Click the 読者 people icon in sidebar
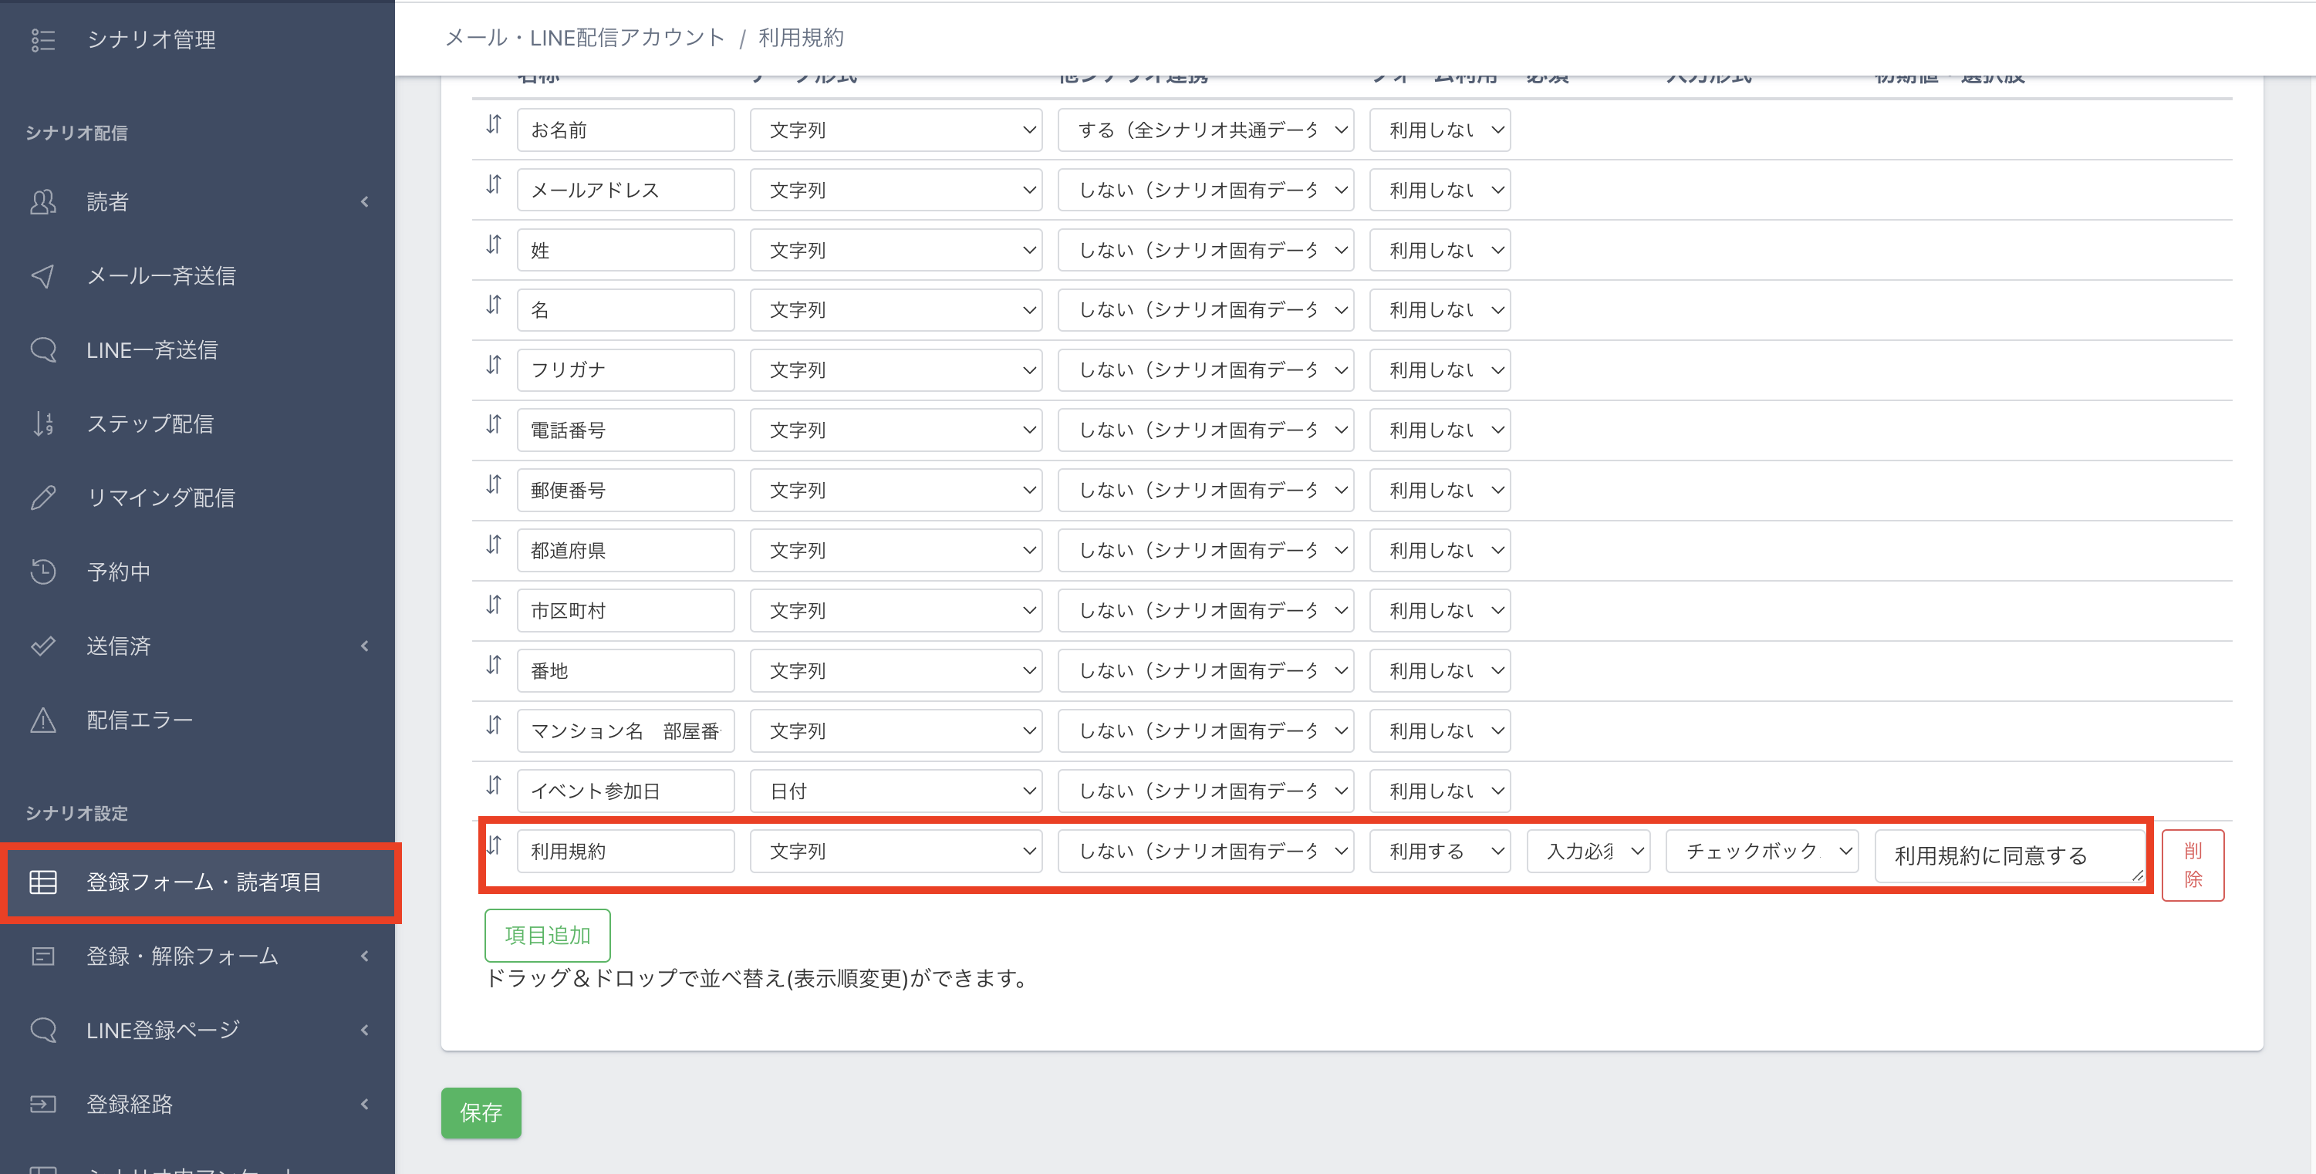This screenshot has width=2316, height=1174. point(42,201)
